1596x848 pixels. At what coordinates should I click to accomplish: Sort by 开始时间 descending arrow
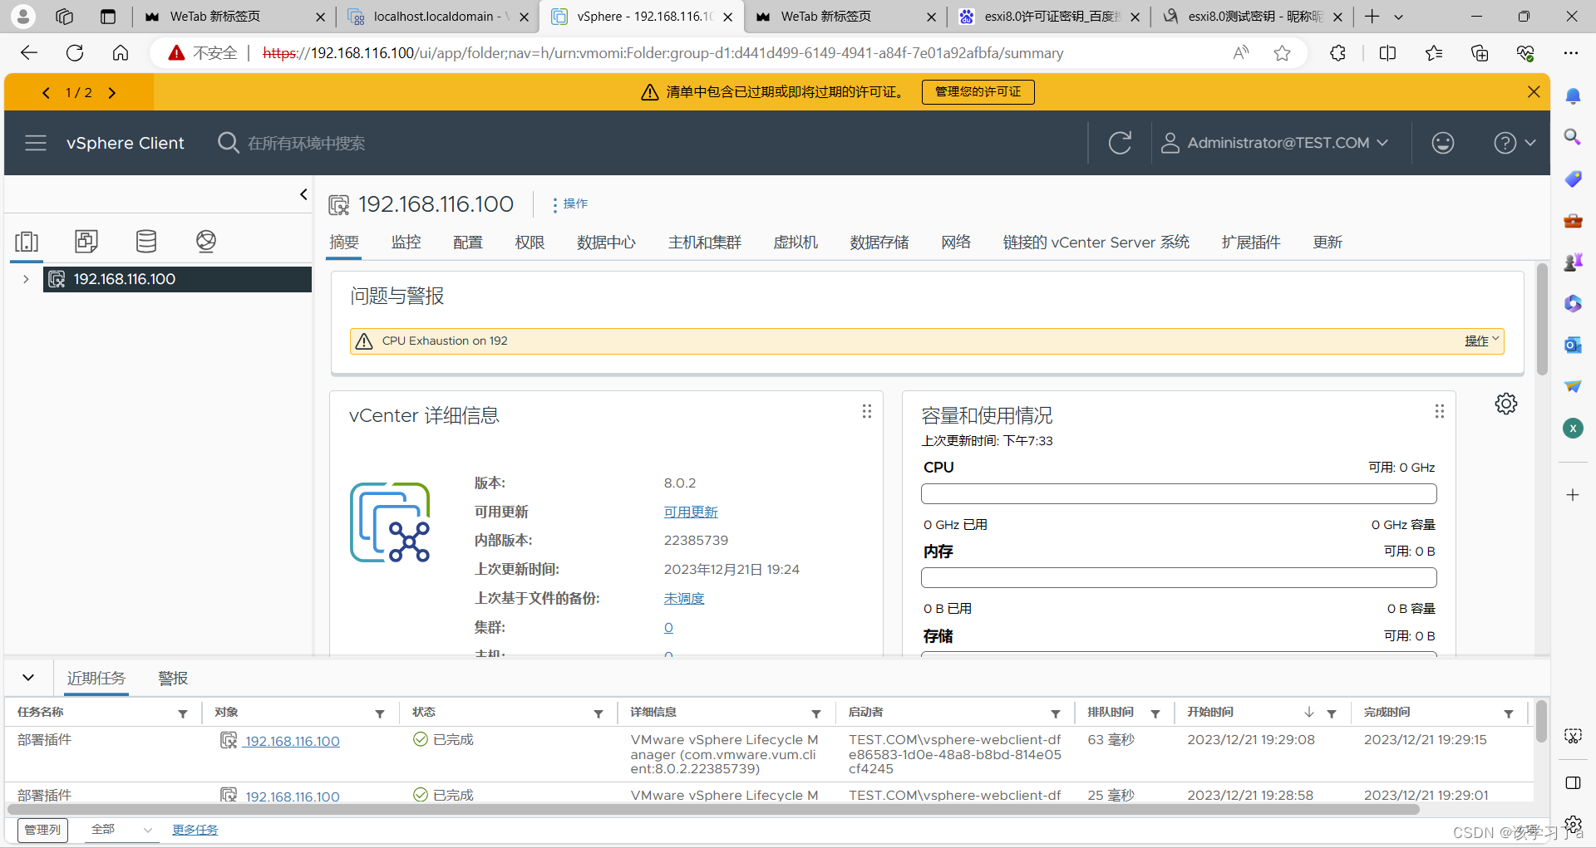1309,713
